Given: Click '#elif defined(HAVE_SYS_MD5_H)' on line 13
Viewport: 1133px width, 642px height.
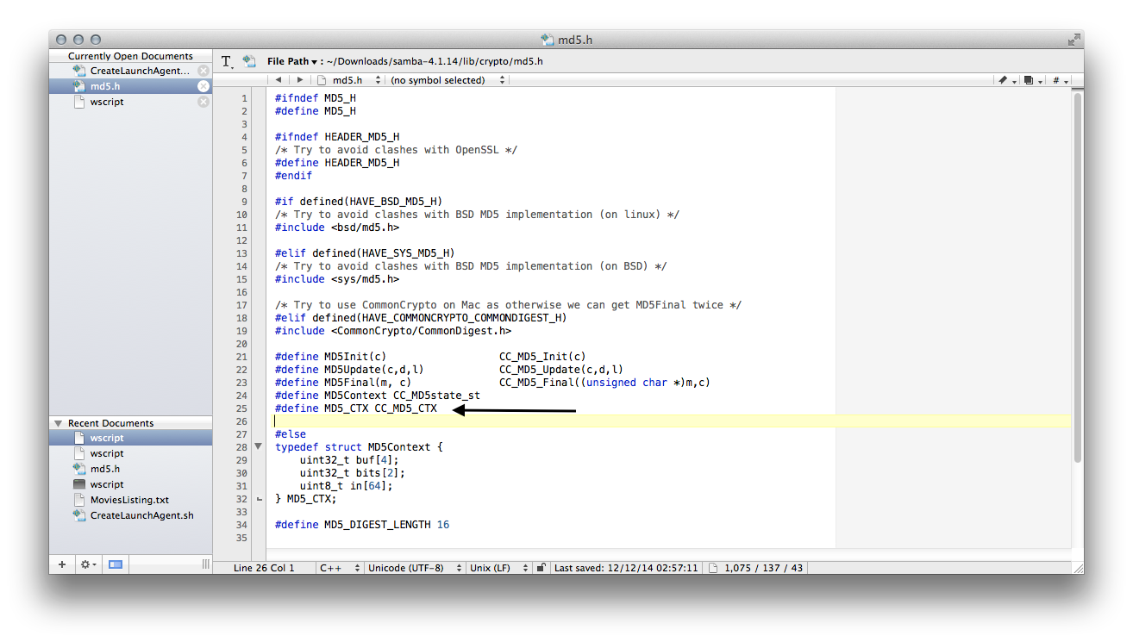Looking at the screenshot, I should (365, 253).
